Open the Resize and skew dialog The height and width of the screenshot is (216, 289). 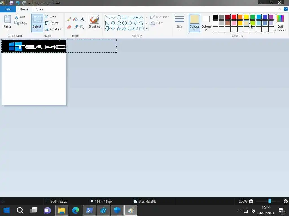[x=52, y=23]
